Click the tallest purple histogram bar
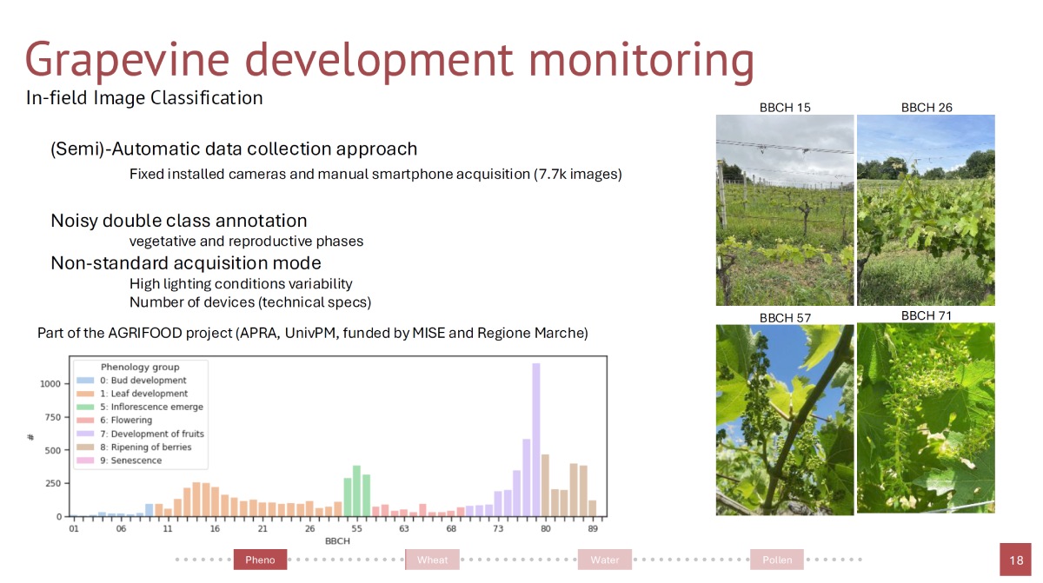The image size is (1043, 583). pyautogui.click(x=536, y=440)
